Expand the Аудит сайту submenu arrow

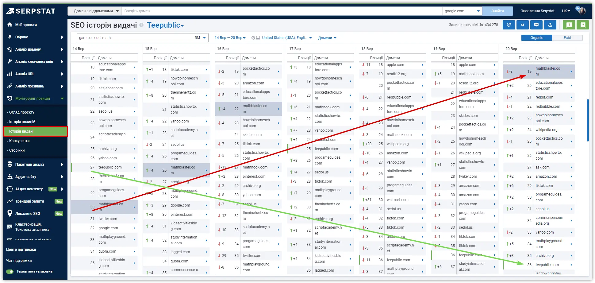tap(62, 176)
